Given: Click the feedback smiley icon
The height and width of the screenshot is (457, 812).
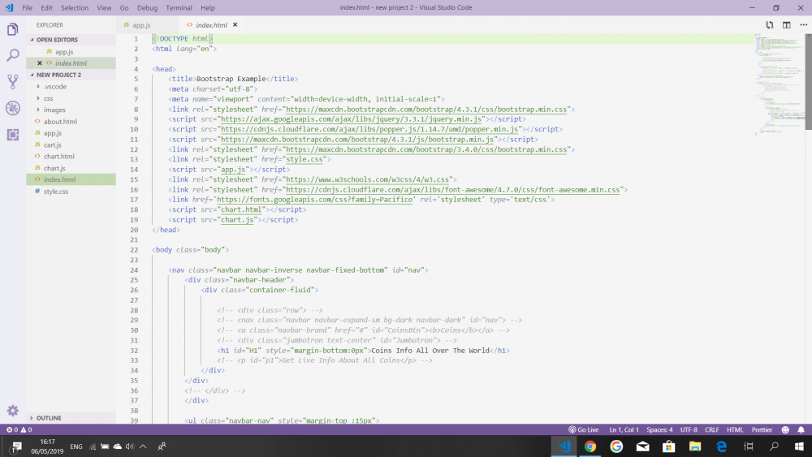Looking at the screenshot, I should (785, 429).
